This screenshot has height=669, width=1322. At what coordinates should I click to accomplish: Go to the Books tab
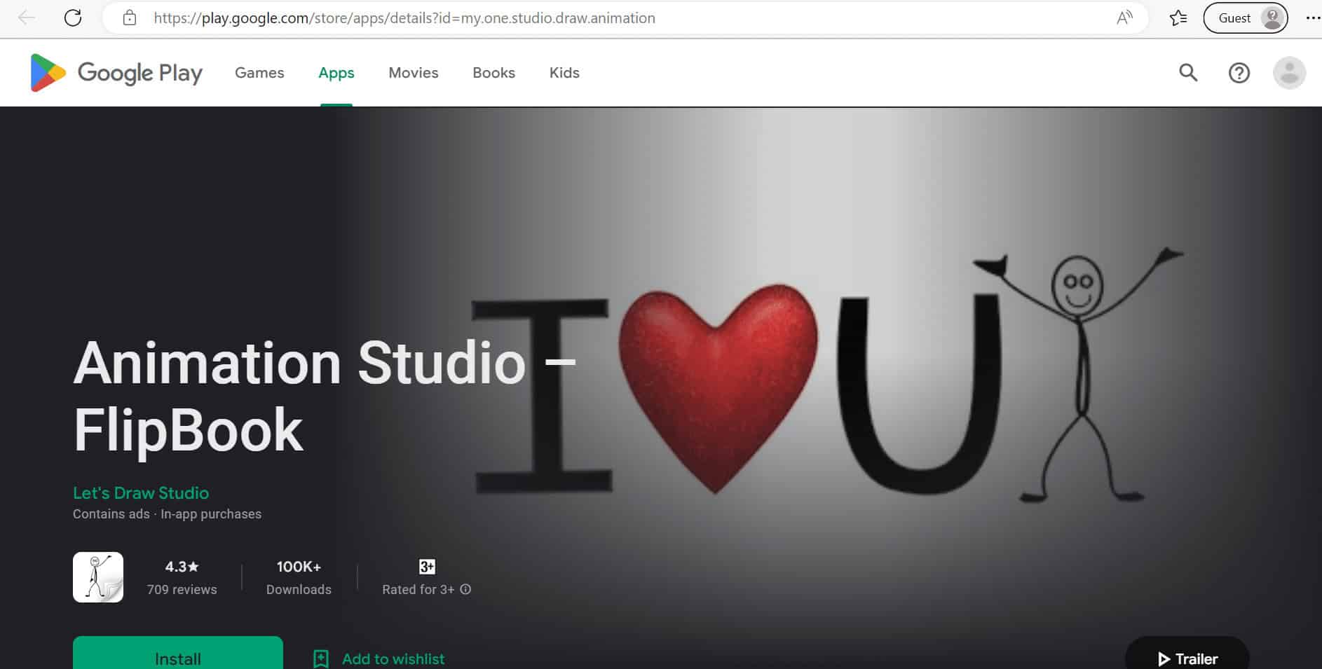tap(493, 73)
